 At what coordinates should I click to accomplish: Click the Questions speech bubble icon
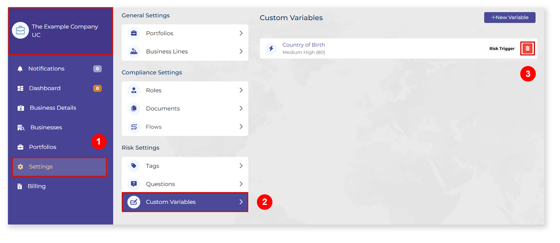pyautogui.click(x=134, y=184)
